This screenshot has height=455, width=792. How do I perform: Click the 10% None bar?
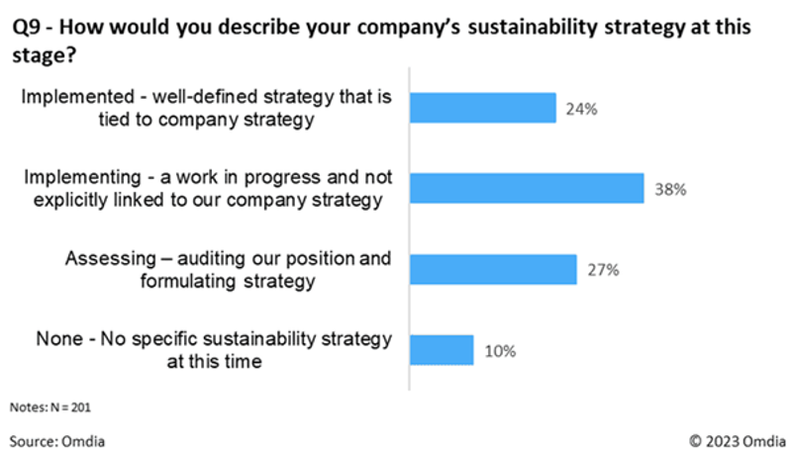[x=442, y=350]
